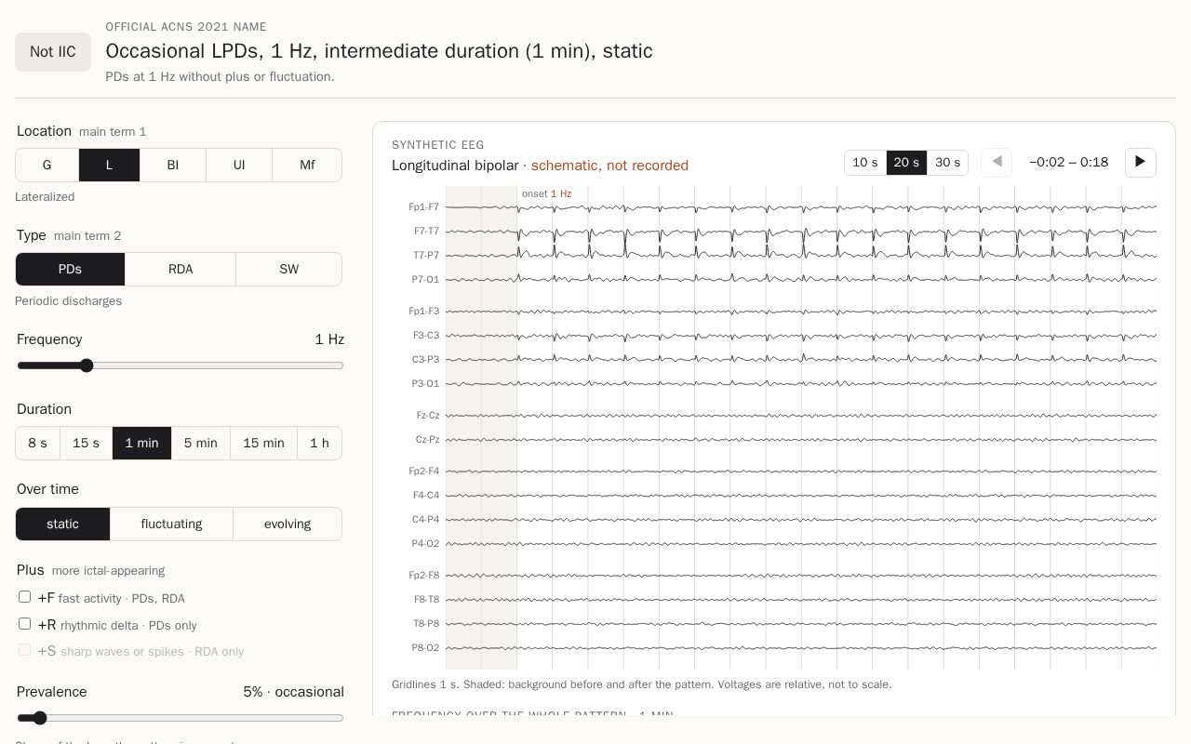
Task: Click the '5% · occasional' prevalence value
Action: point(293,692)
